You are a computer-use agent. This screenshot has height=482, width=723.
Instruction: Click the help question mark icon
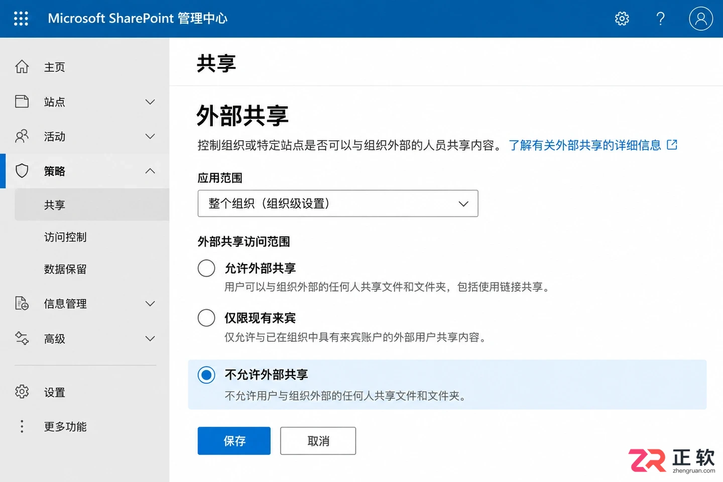[661, 19]
